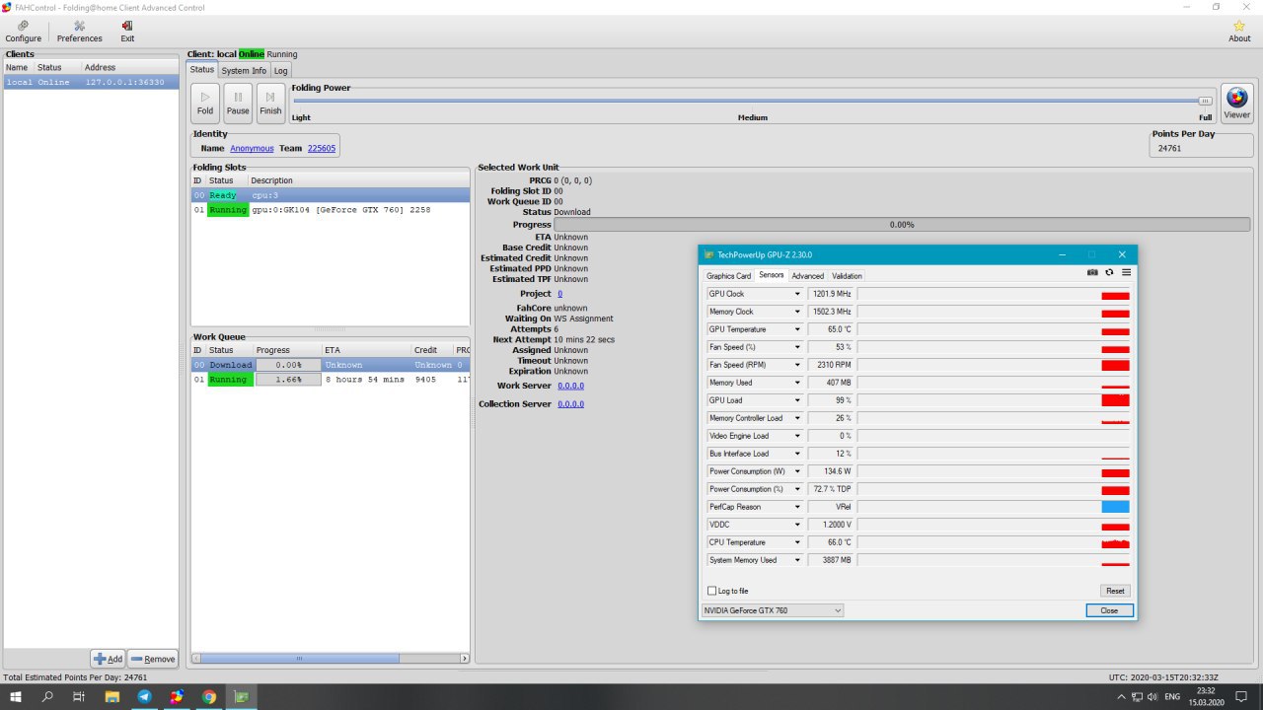The height and width of the screenshot is (710, 1263).
Task: Open GPU Load sensor dropdown
Action: [797, 400]
